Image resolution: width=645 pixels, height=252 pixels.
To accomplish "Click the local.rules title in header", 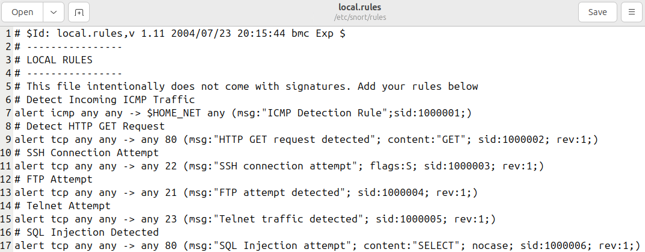I will click(360, 7).
